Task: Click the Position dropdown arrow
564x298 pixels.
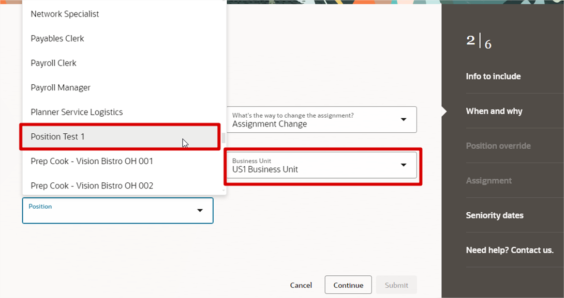Action: click(x=200, y=210)
